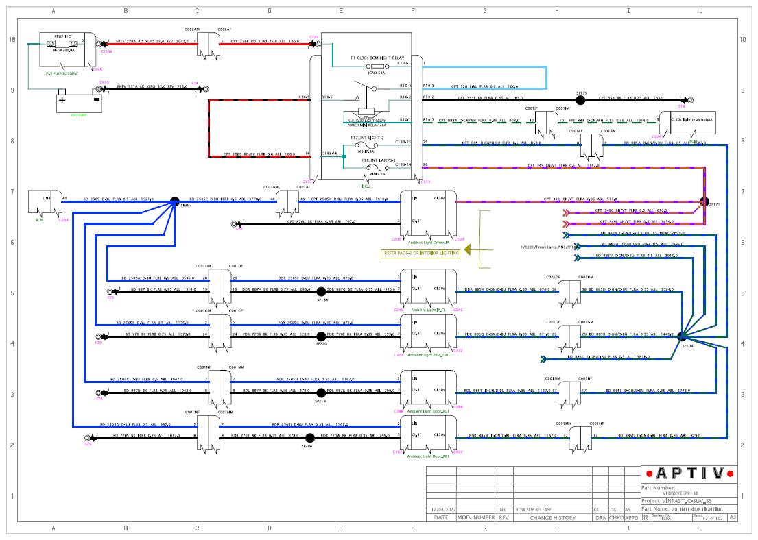Click splice node SP218

point(321,393)
